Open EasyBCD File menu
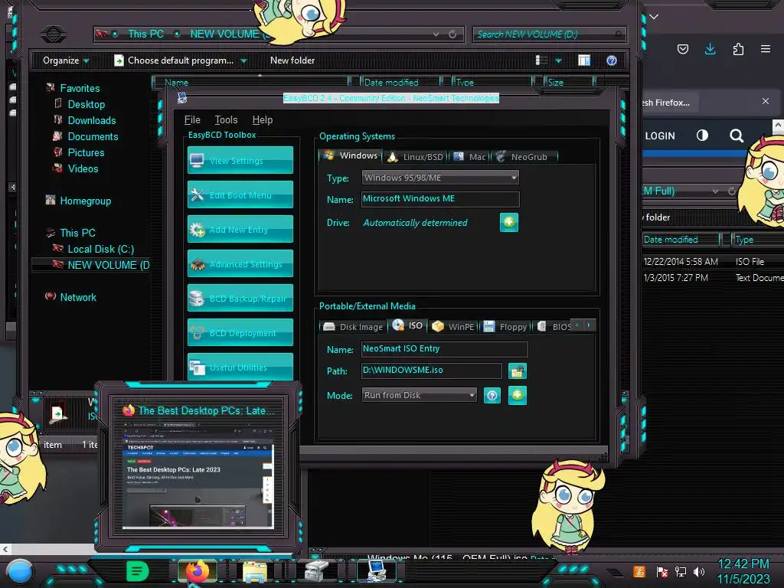 click(x=192, y=120)
